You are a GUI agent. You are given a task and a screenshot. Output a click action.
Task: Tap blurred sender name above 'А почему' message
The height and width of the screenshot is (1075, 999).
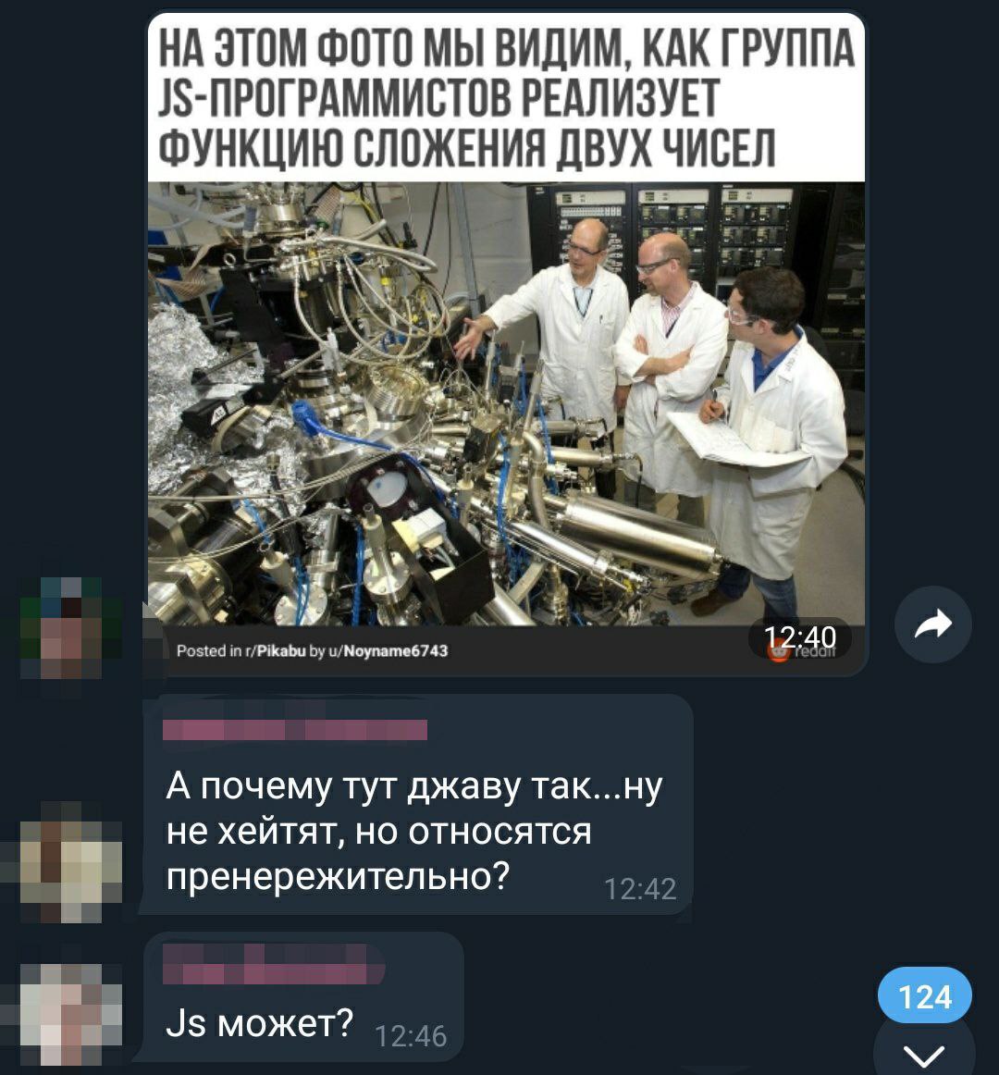pyautogui.click(x=295, y=730)
